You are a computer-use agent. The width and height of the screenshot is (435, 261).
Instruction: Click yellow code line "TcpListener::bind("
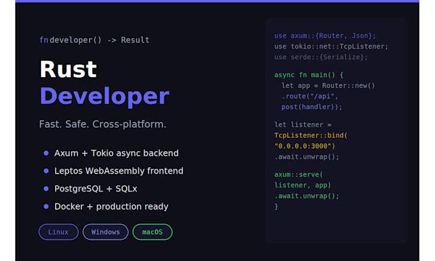click(x=311, y=136)
